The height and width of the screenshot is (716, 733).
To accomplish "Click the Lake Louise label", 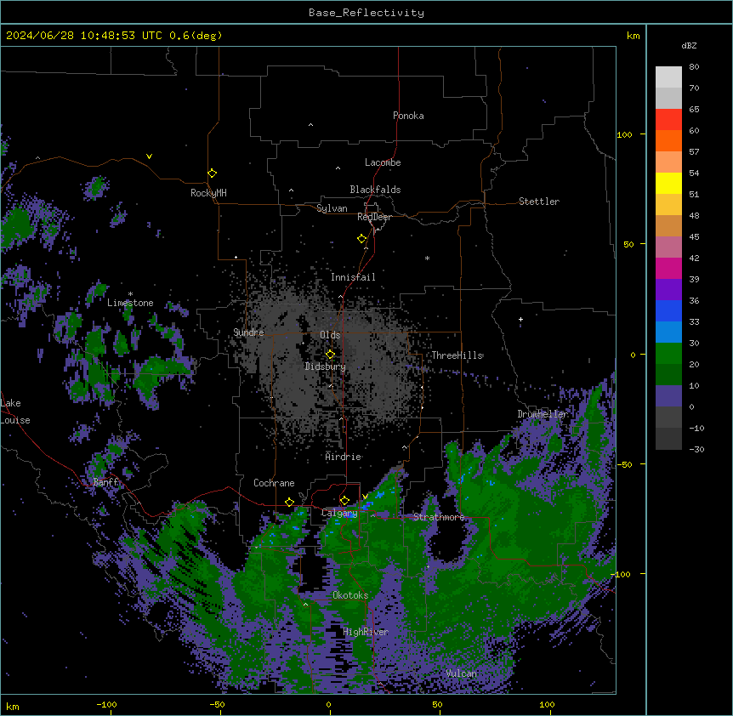I will tap(15, 412).
